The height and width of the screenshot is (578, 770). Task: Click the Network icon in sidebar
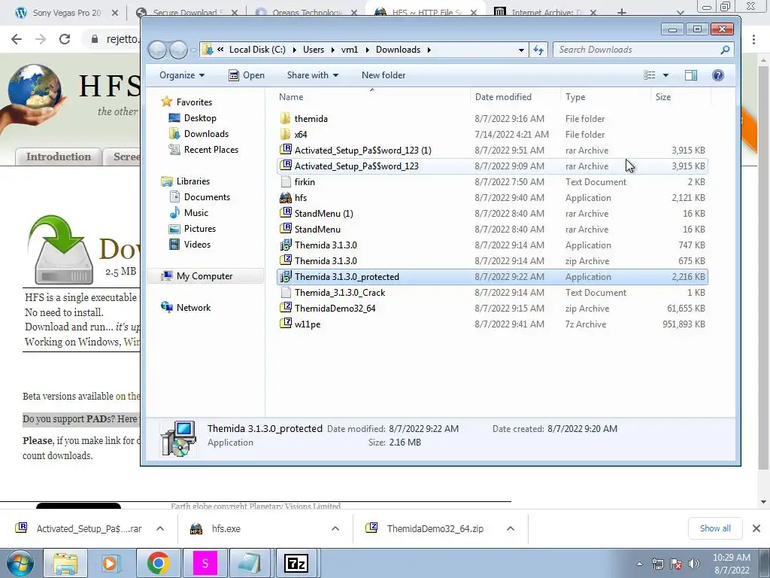167,308
